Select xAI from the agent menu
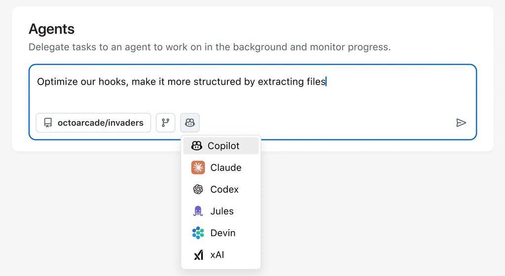The image size is (505, 276). pyautogui.click(x=217, y=255)
